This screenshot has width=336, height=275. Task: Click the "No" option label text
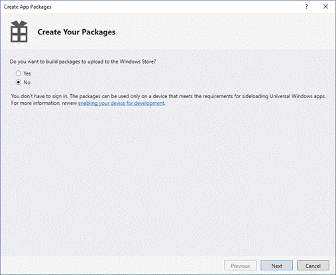point(27,82)
